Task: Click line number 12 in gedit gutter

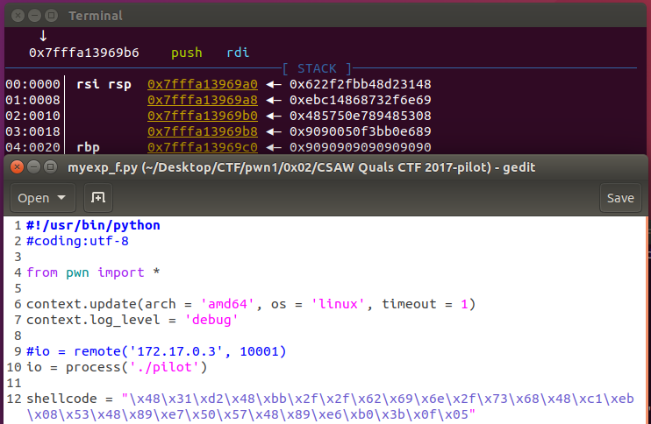Action: 14,399
